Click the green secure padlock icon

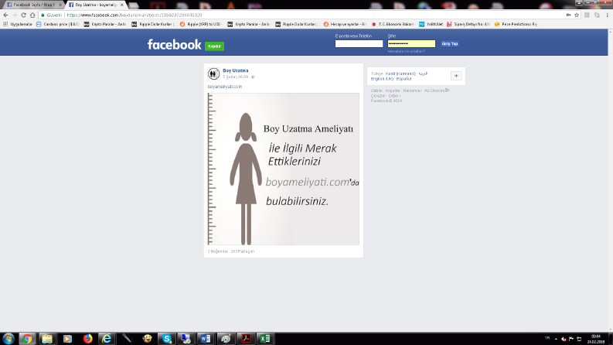pos(43,15)
